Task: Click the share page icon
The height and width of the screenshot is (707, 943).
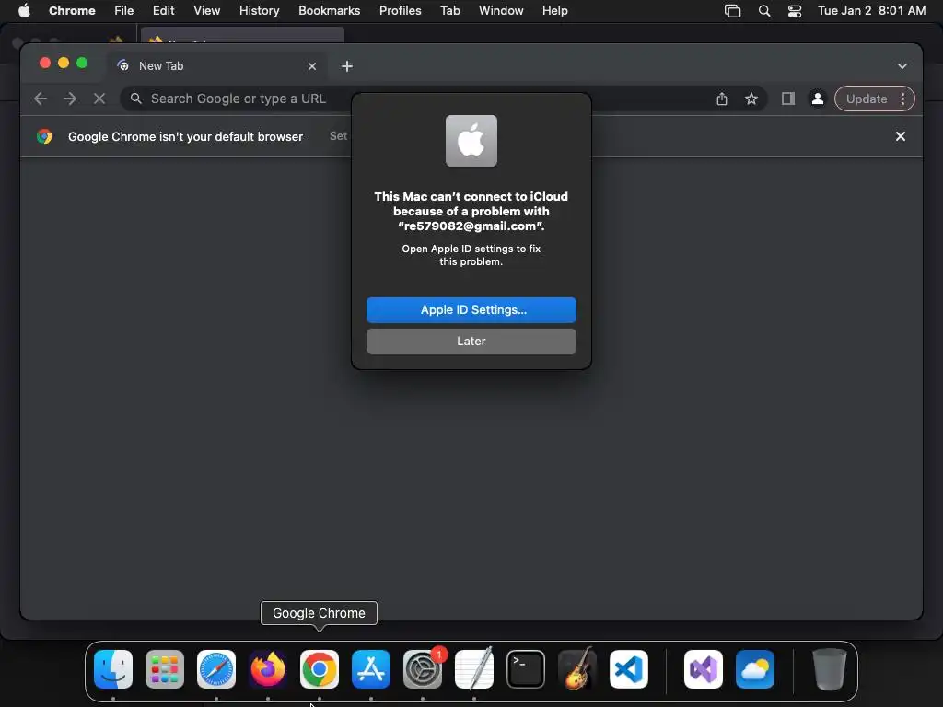Action: click(722, 99)
